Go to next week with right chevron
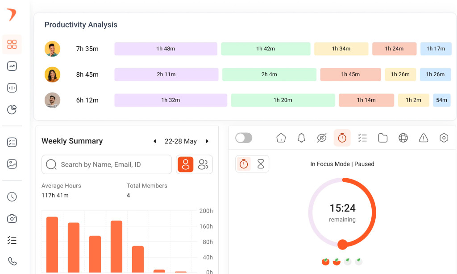This screenshot has height=274, width=457. point(207,141)
